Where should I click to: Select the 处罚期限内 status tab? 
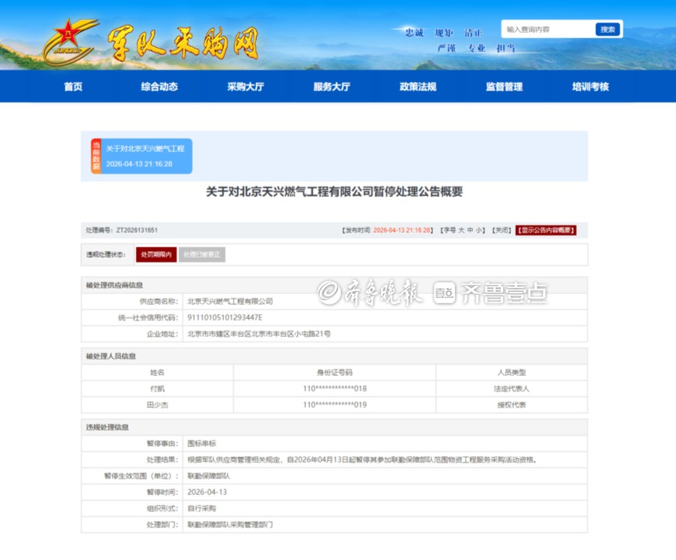[x=156, y=255]
